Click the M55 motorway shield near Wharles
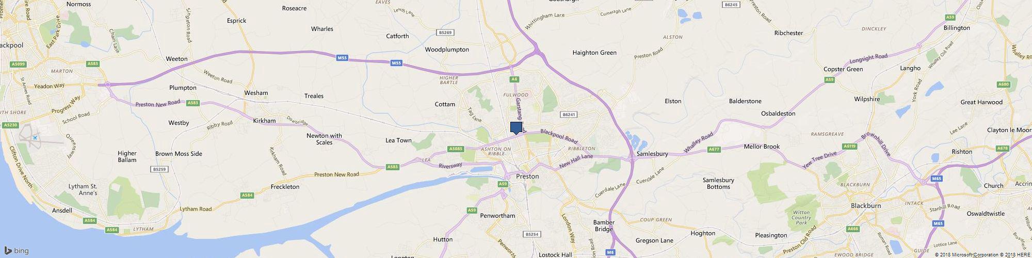The image size is (1032, 258). pyautogui.click(x=343, y=58)
